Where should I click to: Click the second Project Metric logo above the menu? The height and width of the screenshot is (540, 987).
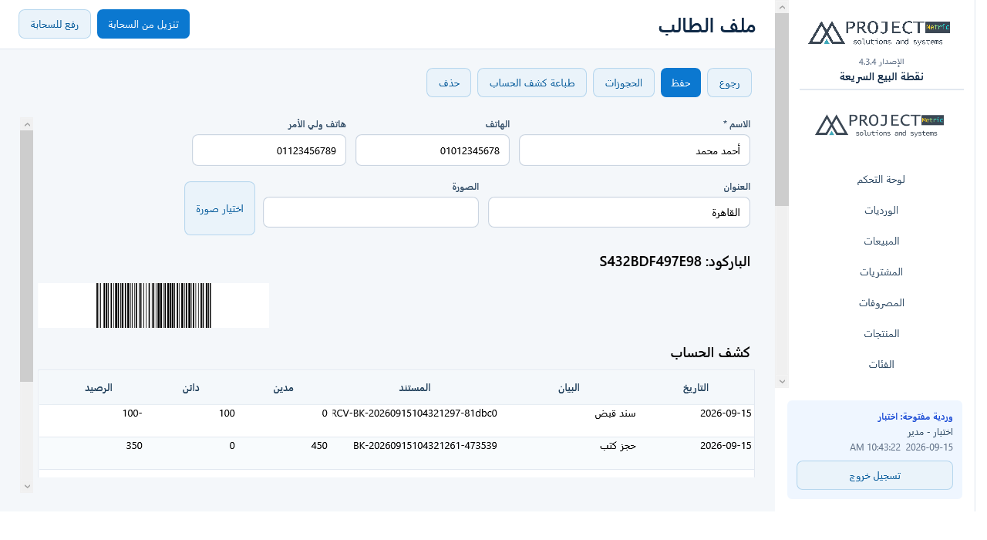(x=879, y=125)
